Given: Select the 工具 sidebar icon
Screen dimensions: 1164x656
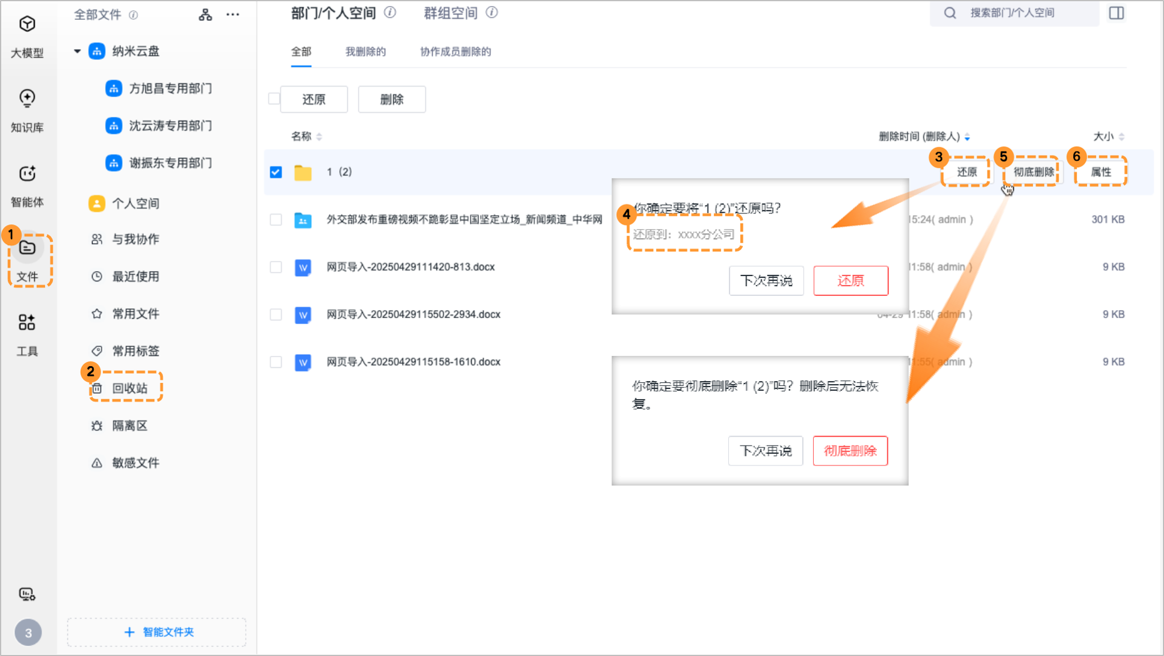Looking at the screenshot, I should 27,336.
